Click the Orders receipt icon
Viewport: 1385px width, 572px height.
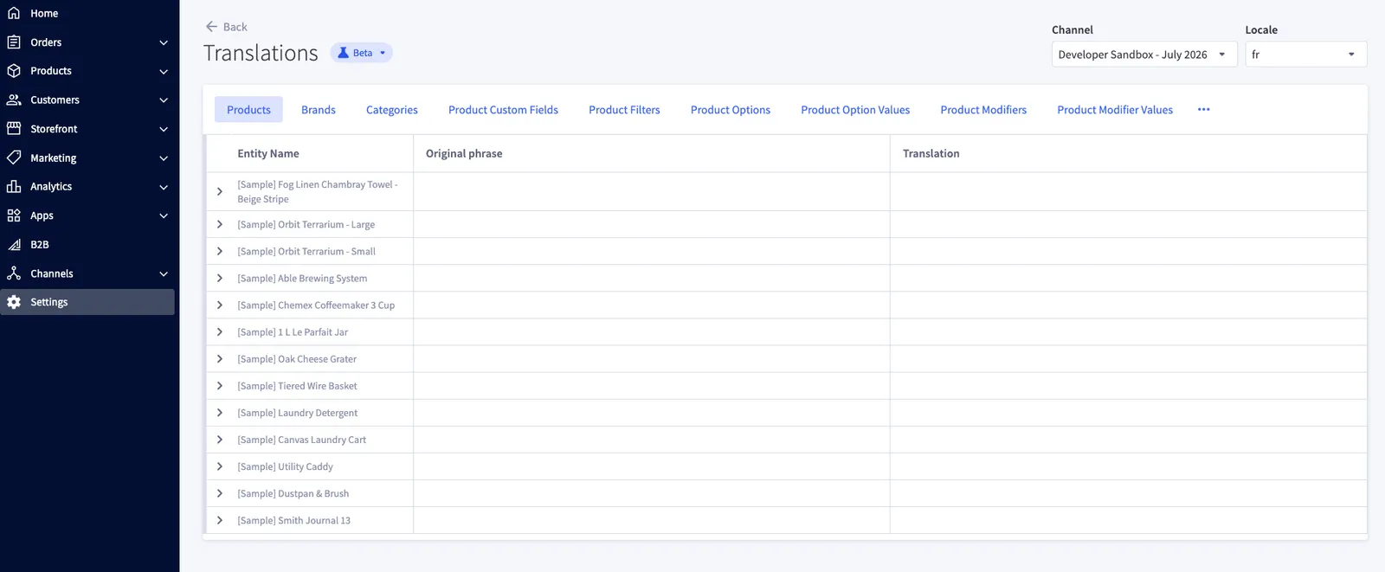pyautogui.click(x=14, y=42)
